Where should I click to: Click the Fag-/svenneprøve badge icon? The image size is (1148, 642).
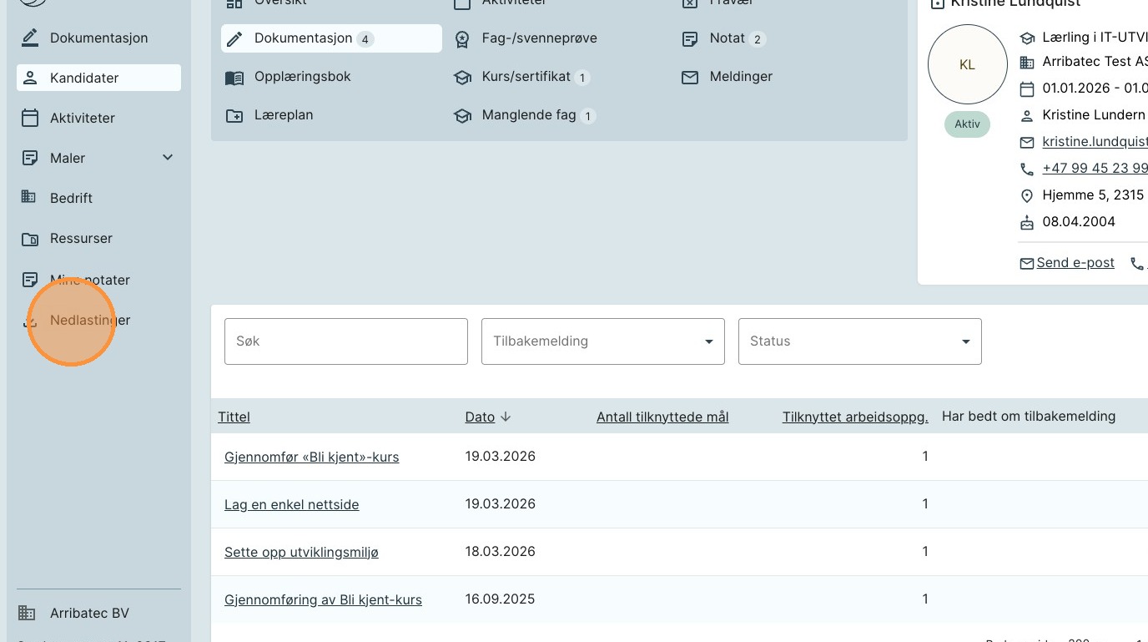(x=462, y=39)
